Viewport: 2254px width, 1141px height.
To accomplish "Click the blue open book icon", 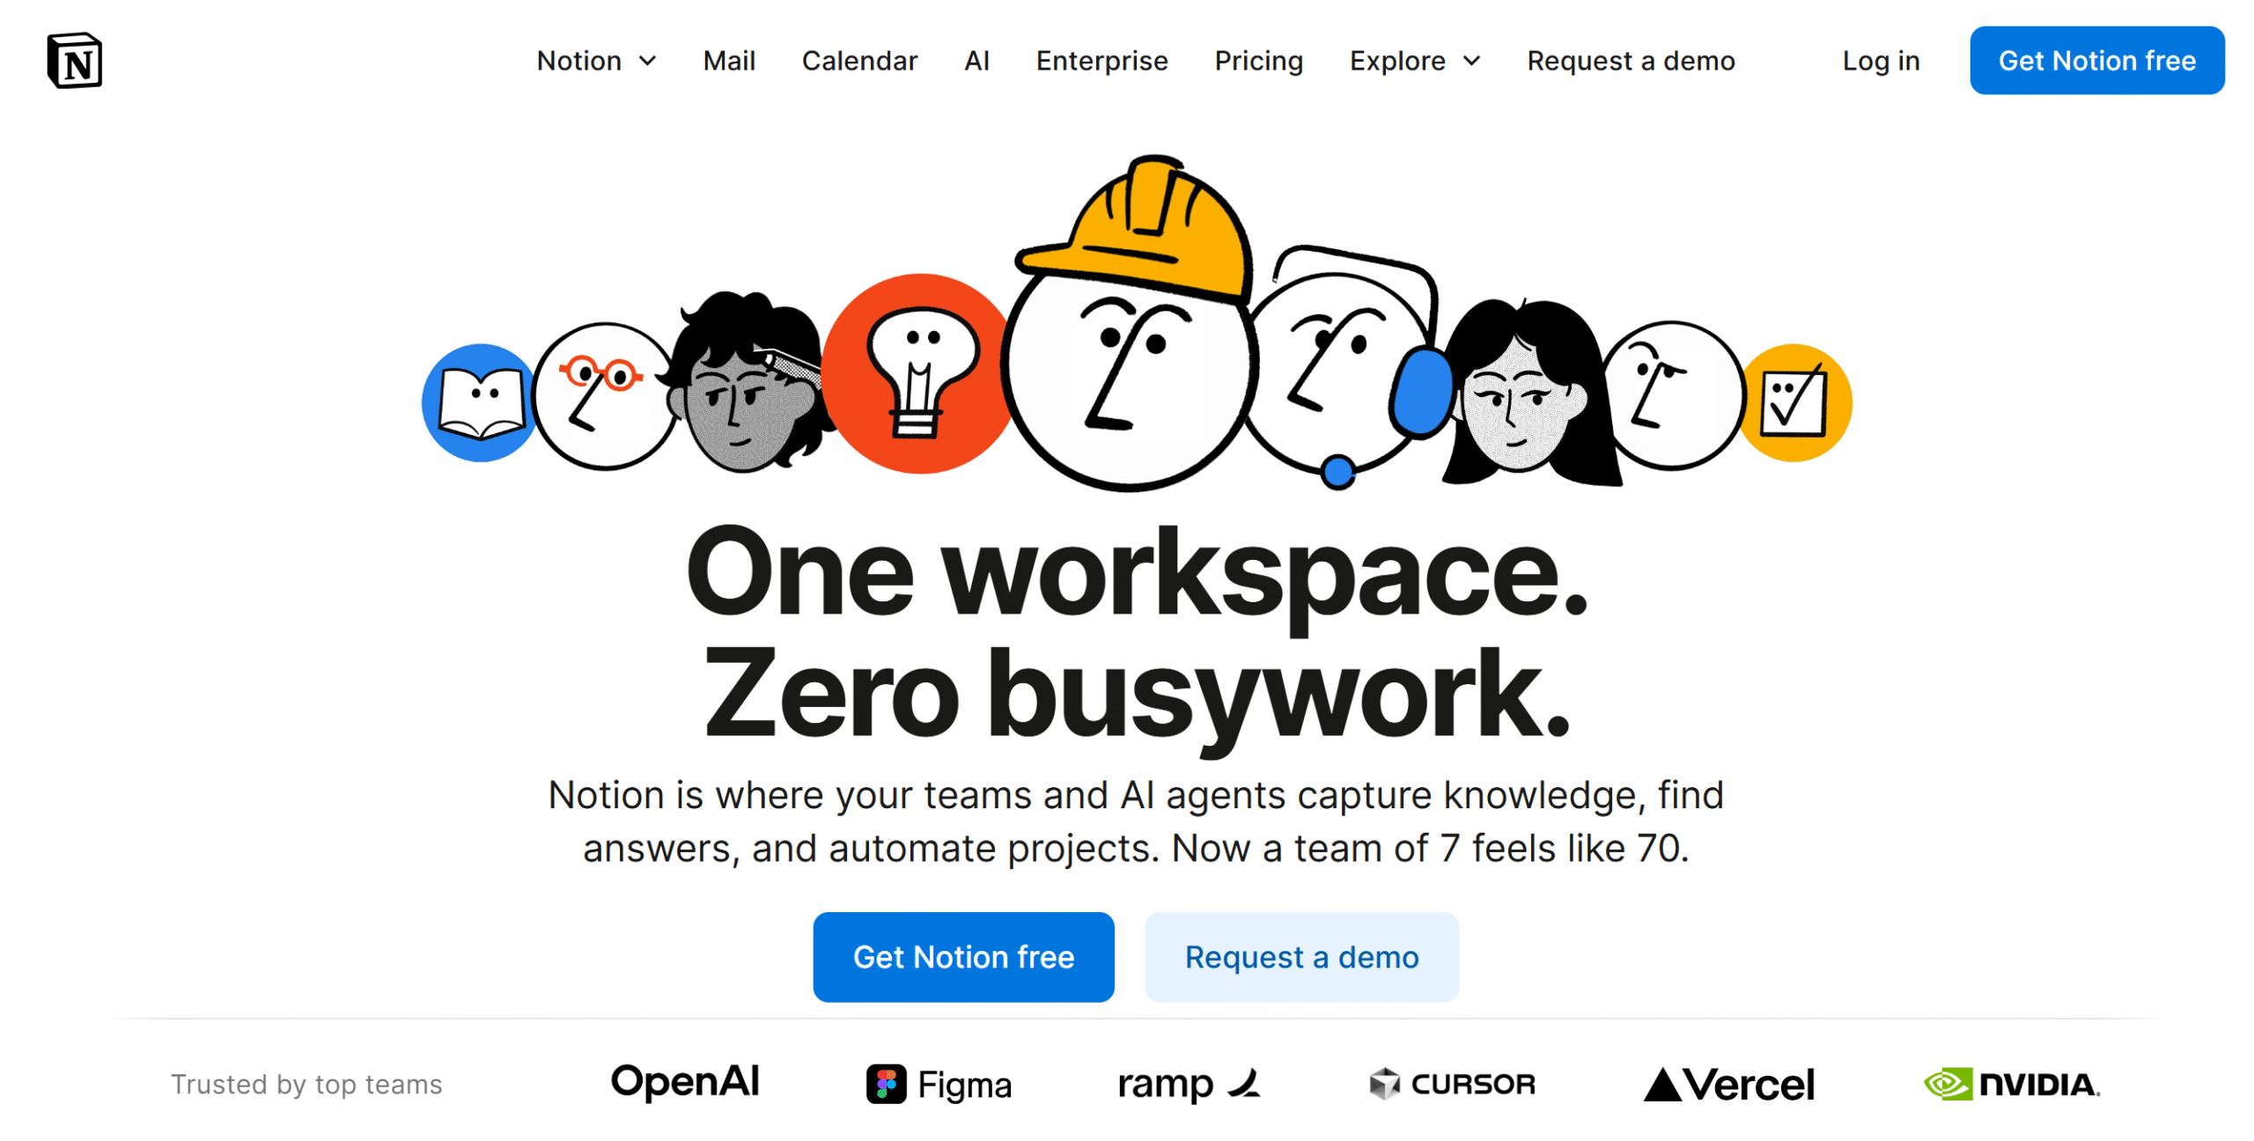I will [x=478, y=402].
